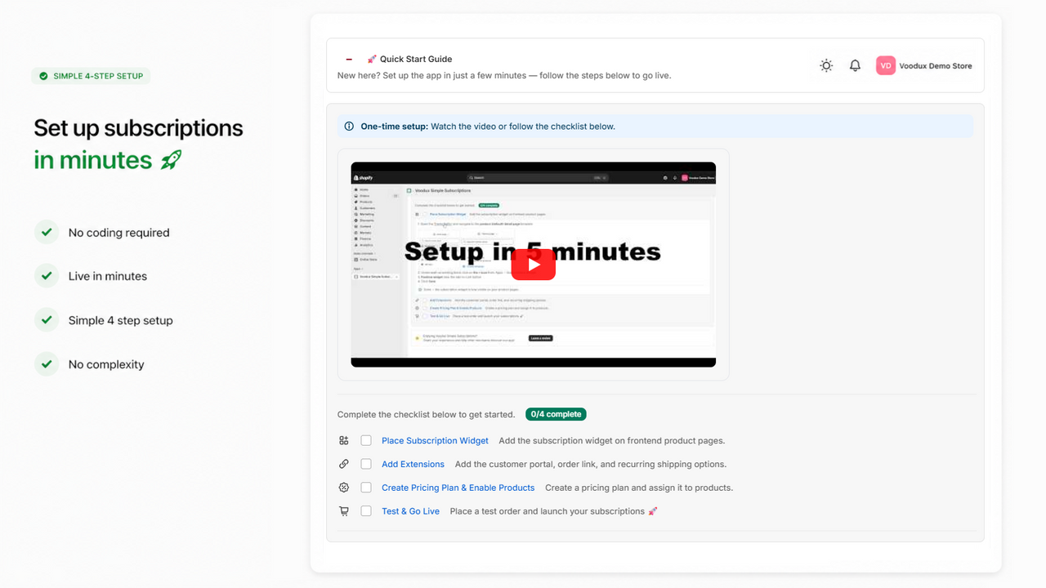This screenshot has height=588, width=1046.
Task: Check Create Pricing Plan & Enable Products checkbox
Action: point(366,488)
